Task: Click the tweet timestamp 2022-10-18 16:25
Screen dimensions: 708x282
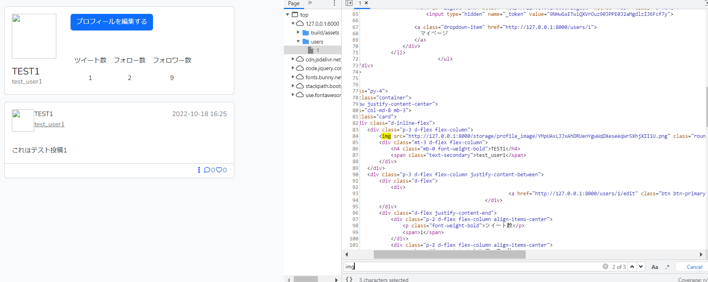Action: 199,114
